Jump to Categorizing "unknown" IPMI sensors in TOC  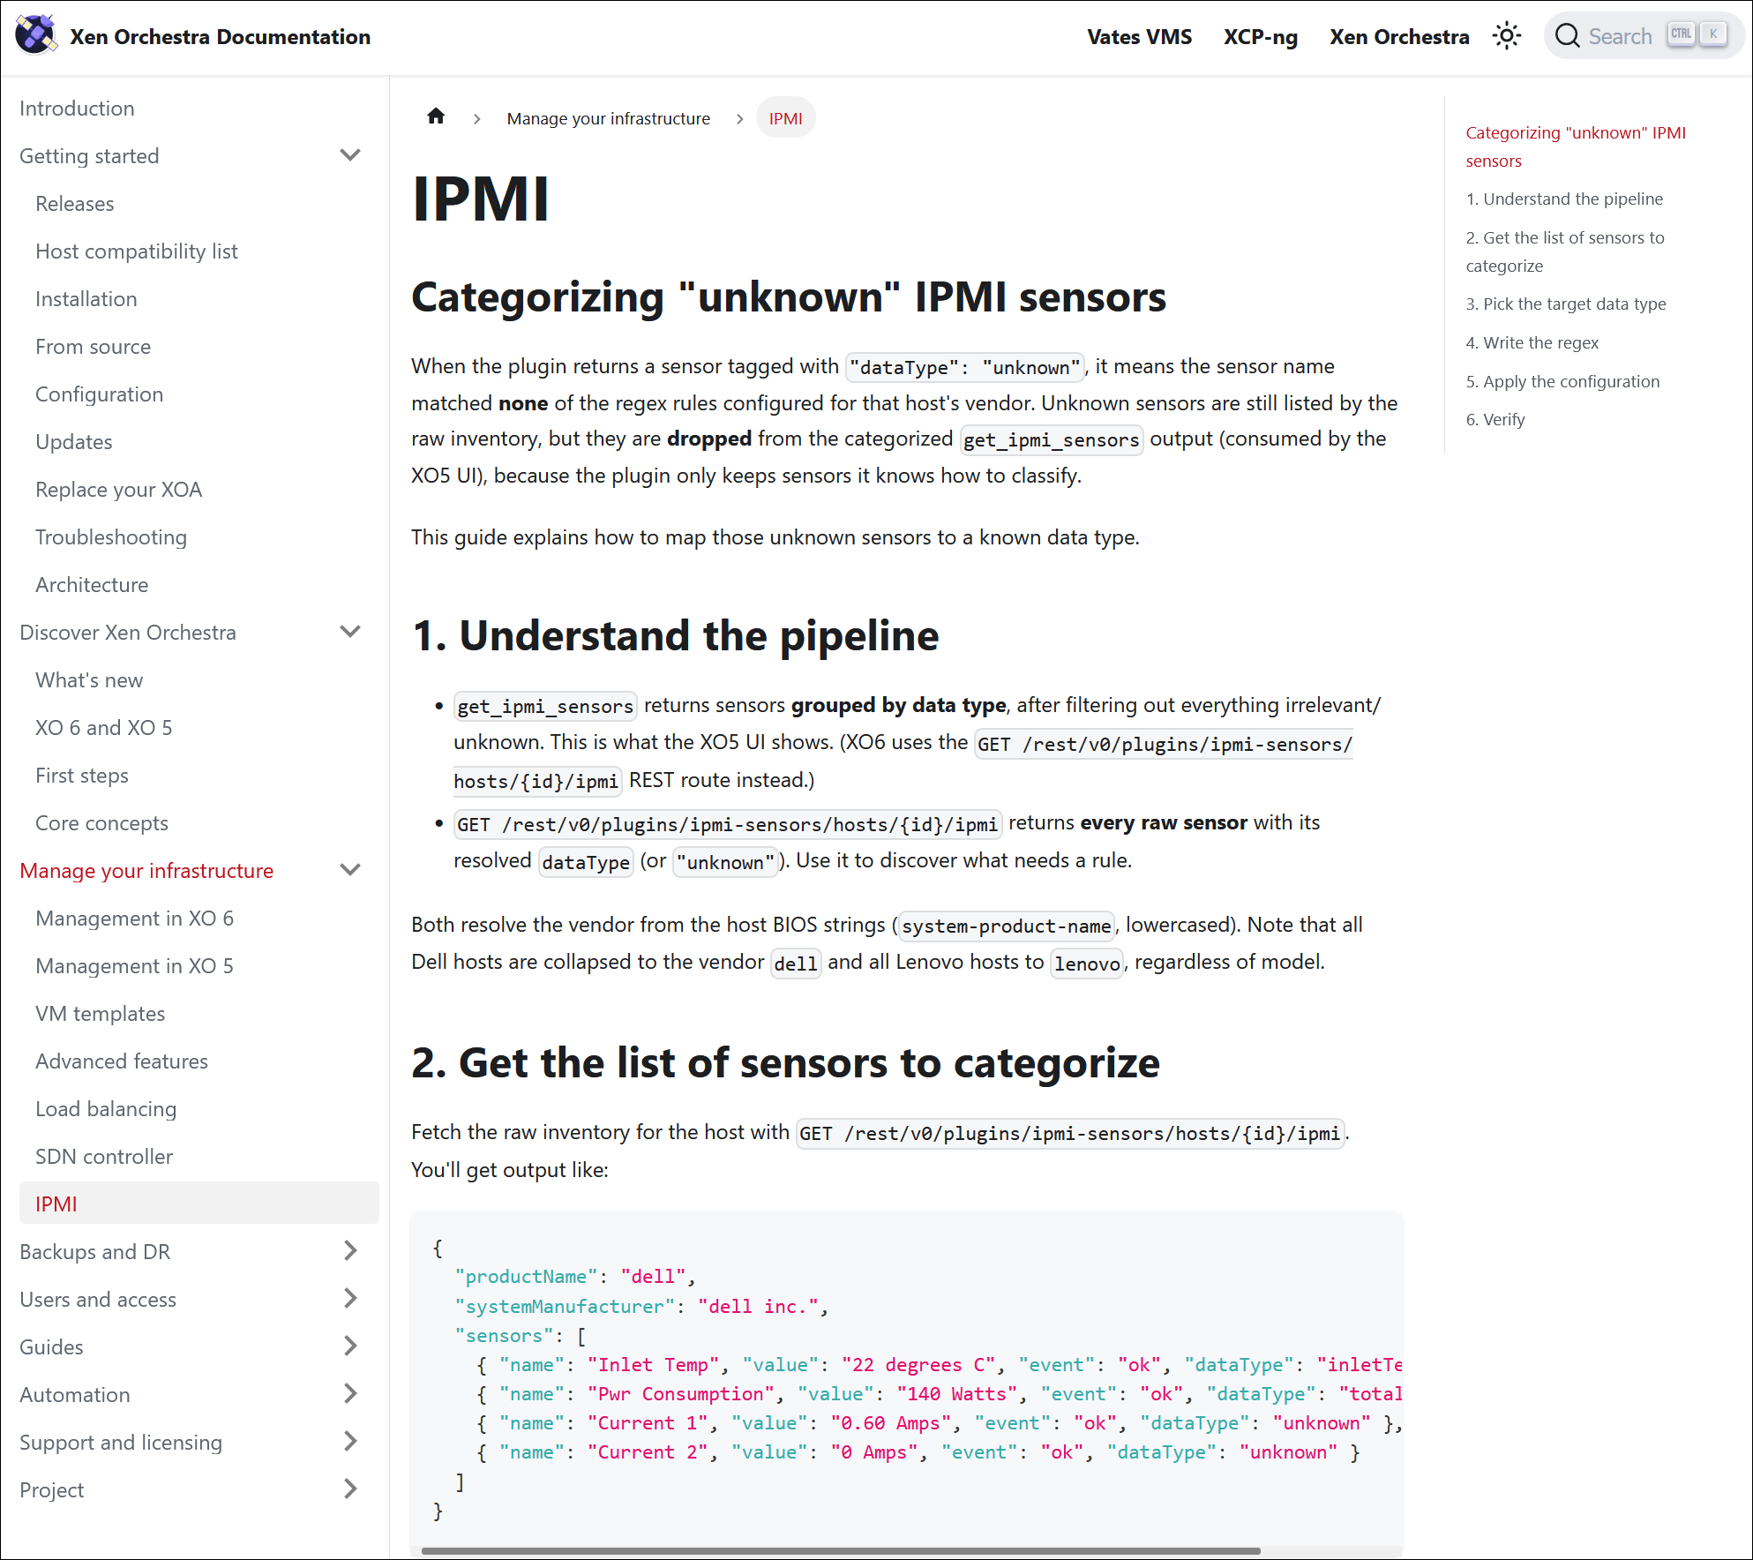tap(1575, 146)
